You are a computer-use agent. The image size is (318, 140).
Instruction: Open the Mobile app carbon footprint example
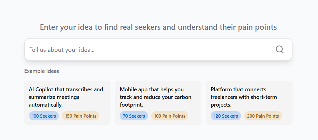click(158, 103)
